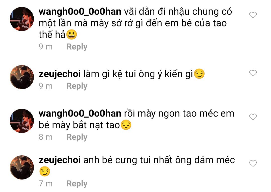The image size is (271, 192).
Task: Open wangh0o0_0o0han username in first comment
Action: pyautogui.click(x=80, y=12)
